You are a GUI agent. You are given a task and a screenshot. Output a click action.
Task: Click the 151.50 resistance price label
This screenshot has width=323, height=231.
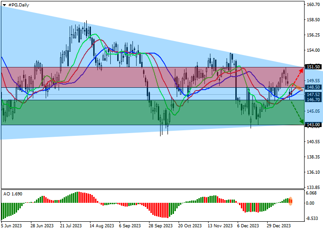click(313, 67)
